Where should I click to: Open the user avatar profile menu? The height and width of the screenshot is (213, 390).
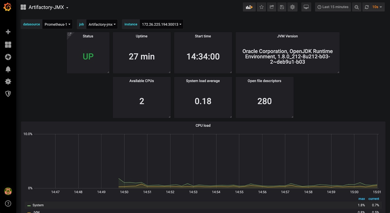coord(8,191)
